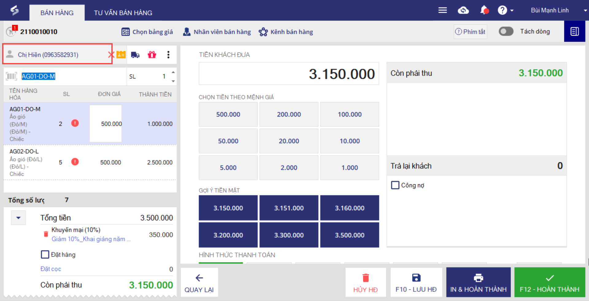
Task: Switch to the TƯ VẤN BÁN HÀNG tab
Action: pos(123,13)
